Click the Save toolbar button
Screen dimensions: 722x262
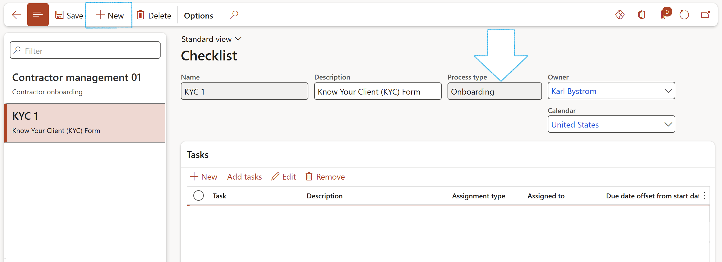69,16
